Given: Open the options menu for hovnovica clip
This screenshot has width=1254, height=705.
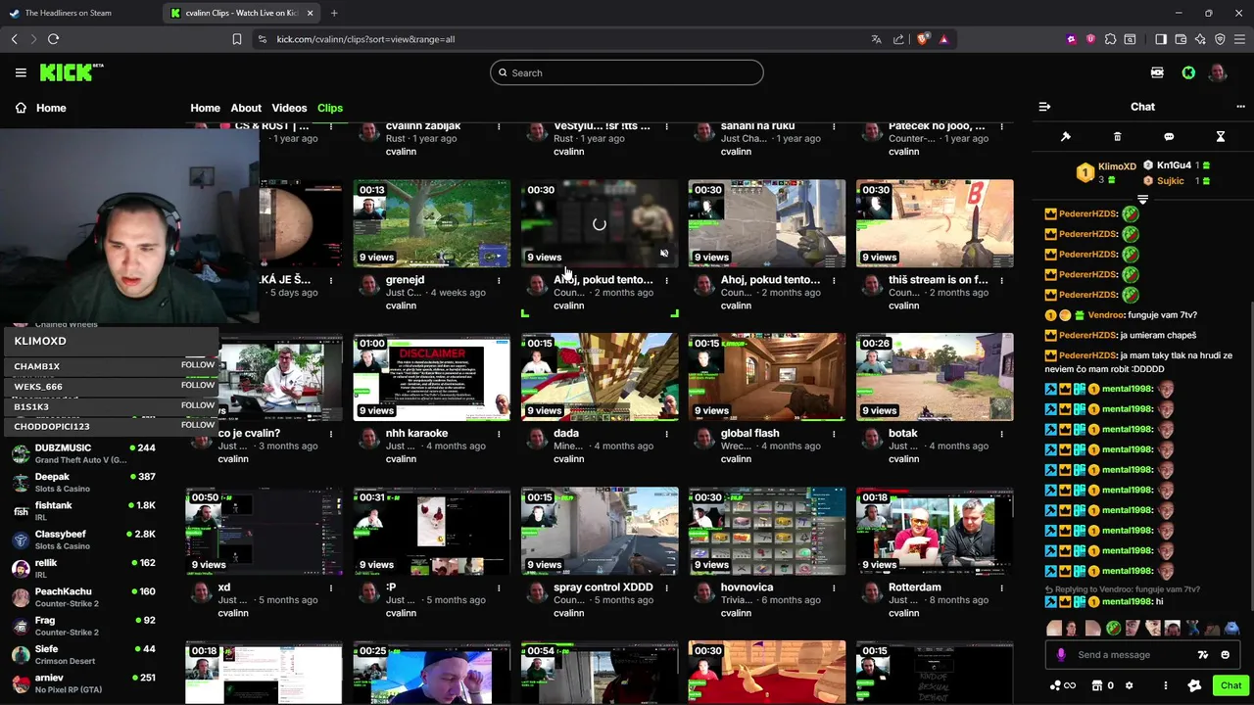Looking at the screenshot, I should pos(834,587).
